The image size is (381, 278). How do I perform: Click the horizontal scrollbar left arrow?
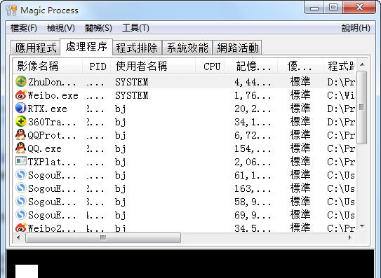coord(19,237)
